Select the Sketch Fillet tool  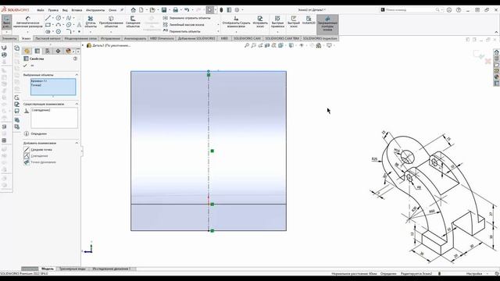point(69,31)
